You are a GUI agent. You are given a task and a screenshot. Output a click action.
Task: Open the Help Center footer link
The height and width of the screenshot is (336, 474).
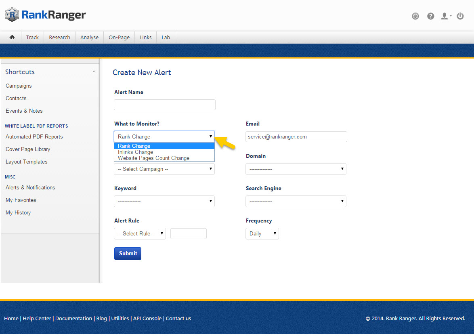(37, 319)
